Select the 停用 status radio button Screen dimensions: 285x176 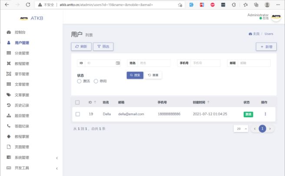[96, 81]
